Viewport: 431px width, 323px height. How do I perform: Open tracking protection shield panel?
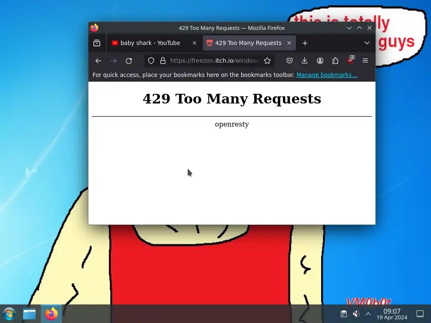151,61
